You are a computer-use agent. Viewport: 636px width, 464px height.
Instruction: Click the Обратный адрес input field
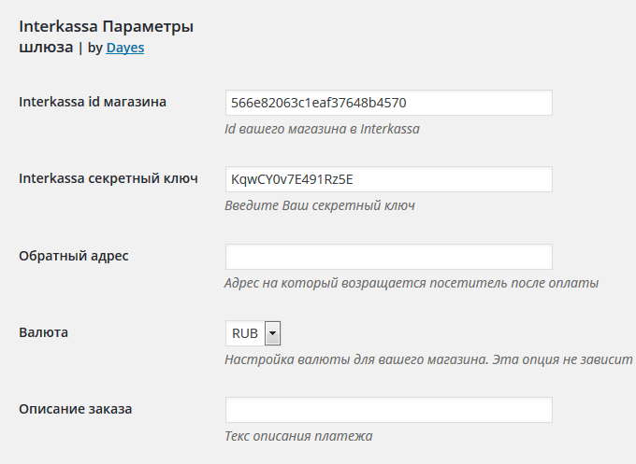(x=388, y=257)
